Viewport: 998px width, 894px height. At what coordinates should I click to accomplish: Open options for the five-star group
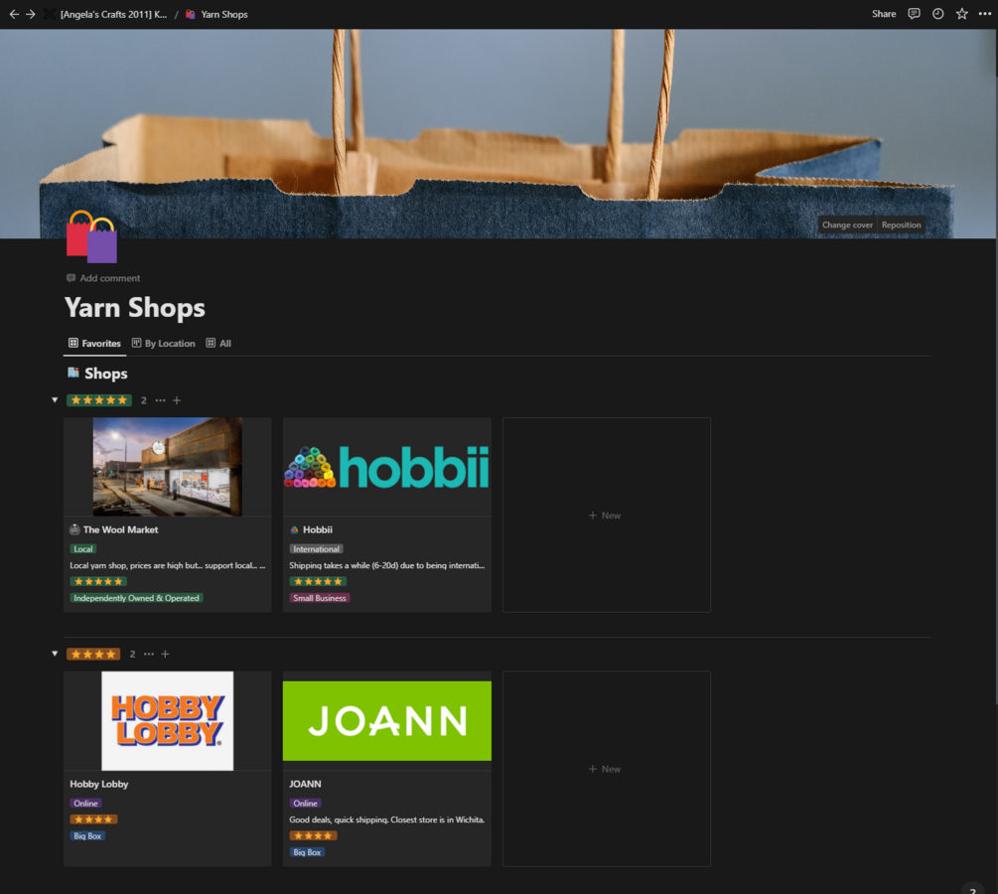pos(161,400)
